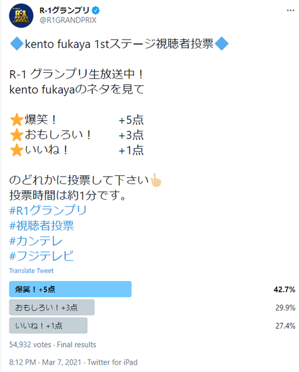The width and height of the screenshot is (299, 372).
Task: Click the blue diamond before kento fukaya
Action: [17, 44]
